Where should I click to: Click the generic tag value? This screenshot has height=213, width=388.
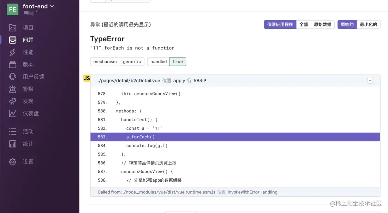(x=132, y=62)
